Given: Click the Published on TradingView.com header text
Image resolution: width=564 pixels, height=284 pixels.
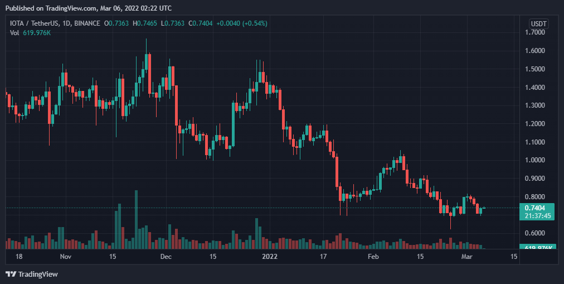Looking at the screenshot, I should tap(89, 8).
